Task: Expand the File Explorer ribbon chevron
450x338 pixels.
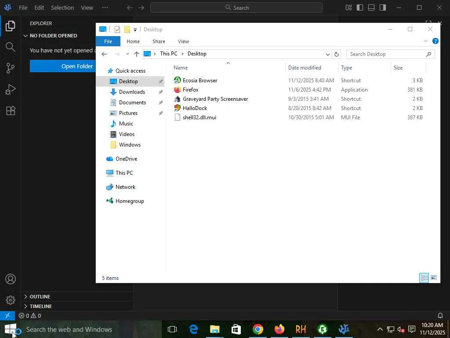Action: point(425,41)
